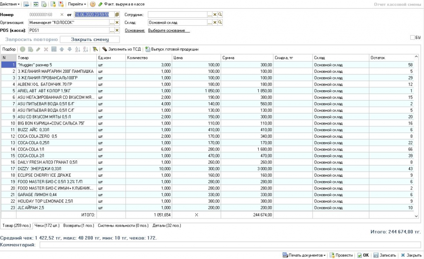Sort the table ascending

click(77, 49)
